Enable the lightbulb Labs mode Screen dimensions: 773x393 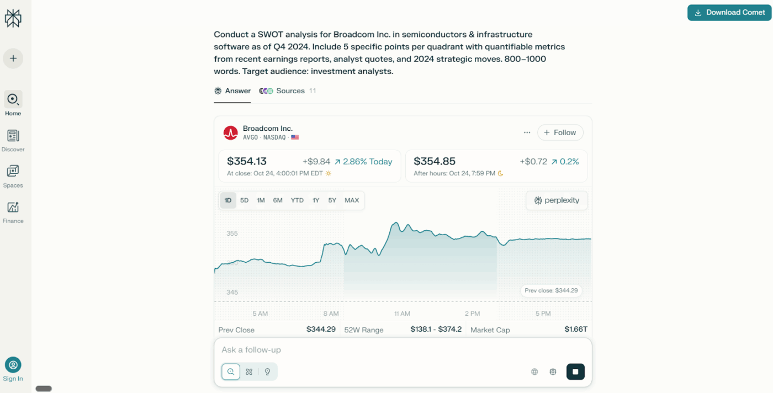[x=268, y=371]
